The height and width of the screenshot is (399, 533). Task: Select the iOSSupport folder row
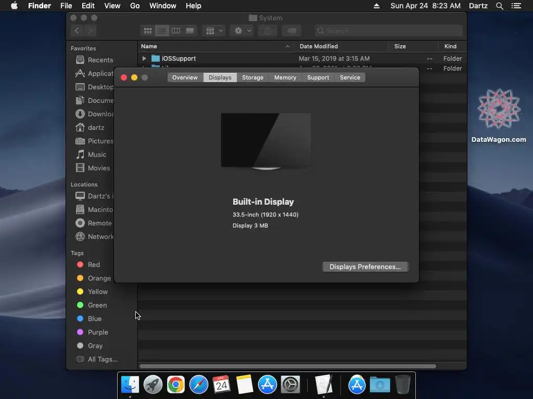302,58
